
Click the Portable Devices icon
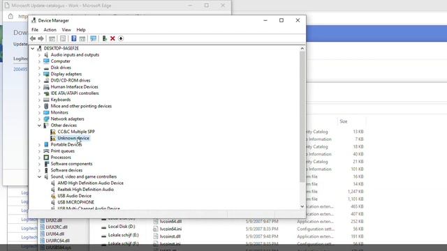pyautogui.click(x=46, y=144)
